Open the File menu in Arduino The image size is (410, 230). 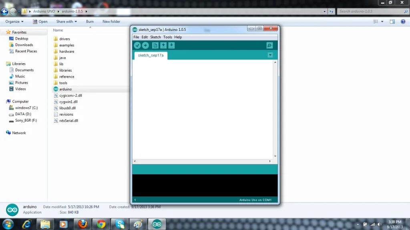(136, 37)
